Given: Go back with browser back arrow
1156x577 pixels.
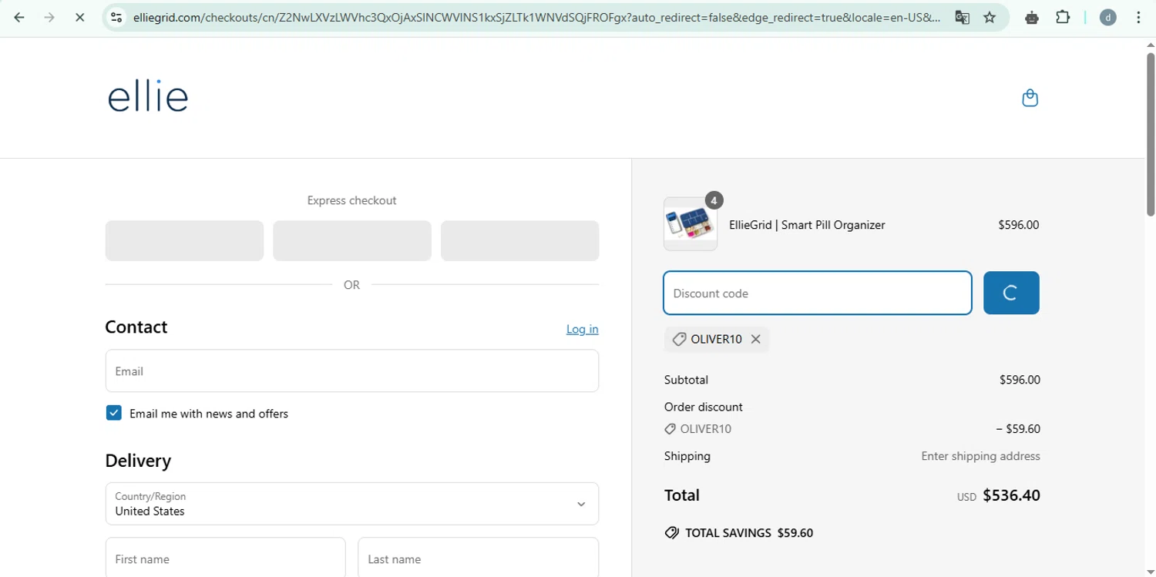Looking at the screenshot, I should coord(19,17).
